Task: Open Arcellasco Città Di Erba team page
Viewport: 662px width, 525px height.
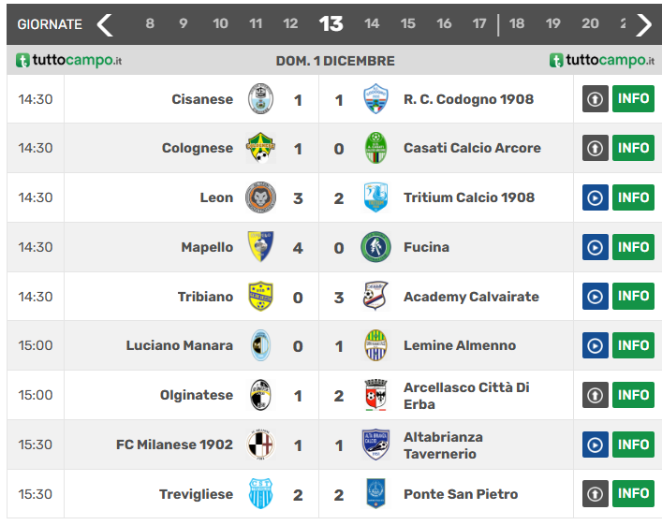Action: 466,395
